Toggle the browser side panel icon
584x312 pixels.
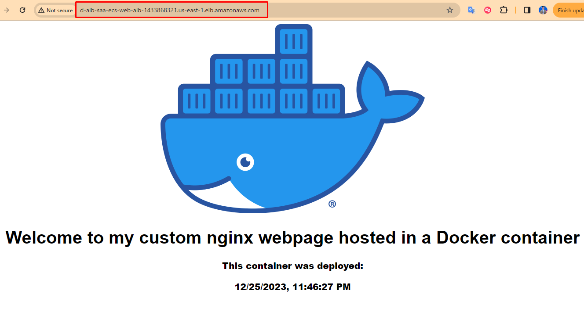click(527, 10)
